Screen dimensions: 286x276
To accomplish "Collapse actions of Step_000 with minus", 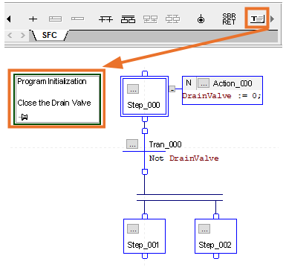I will [x=172, y=89].
